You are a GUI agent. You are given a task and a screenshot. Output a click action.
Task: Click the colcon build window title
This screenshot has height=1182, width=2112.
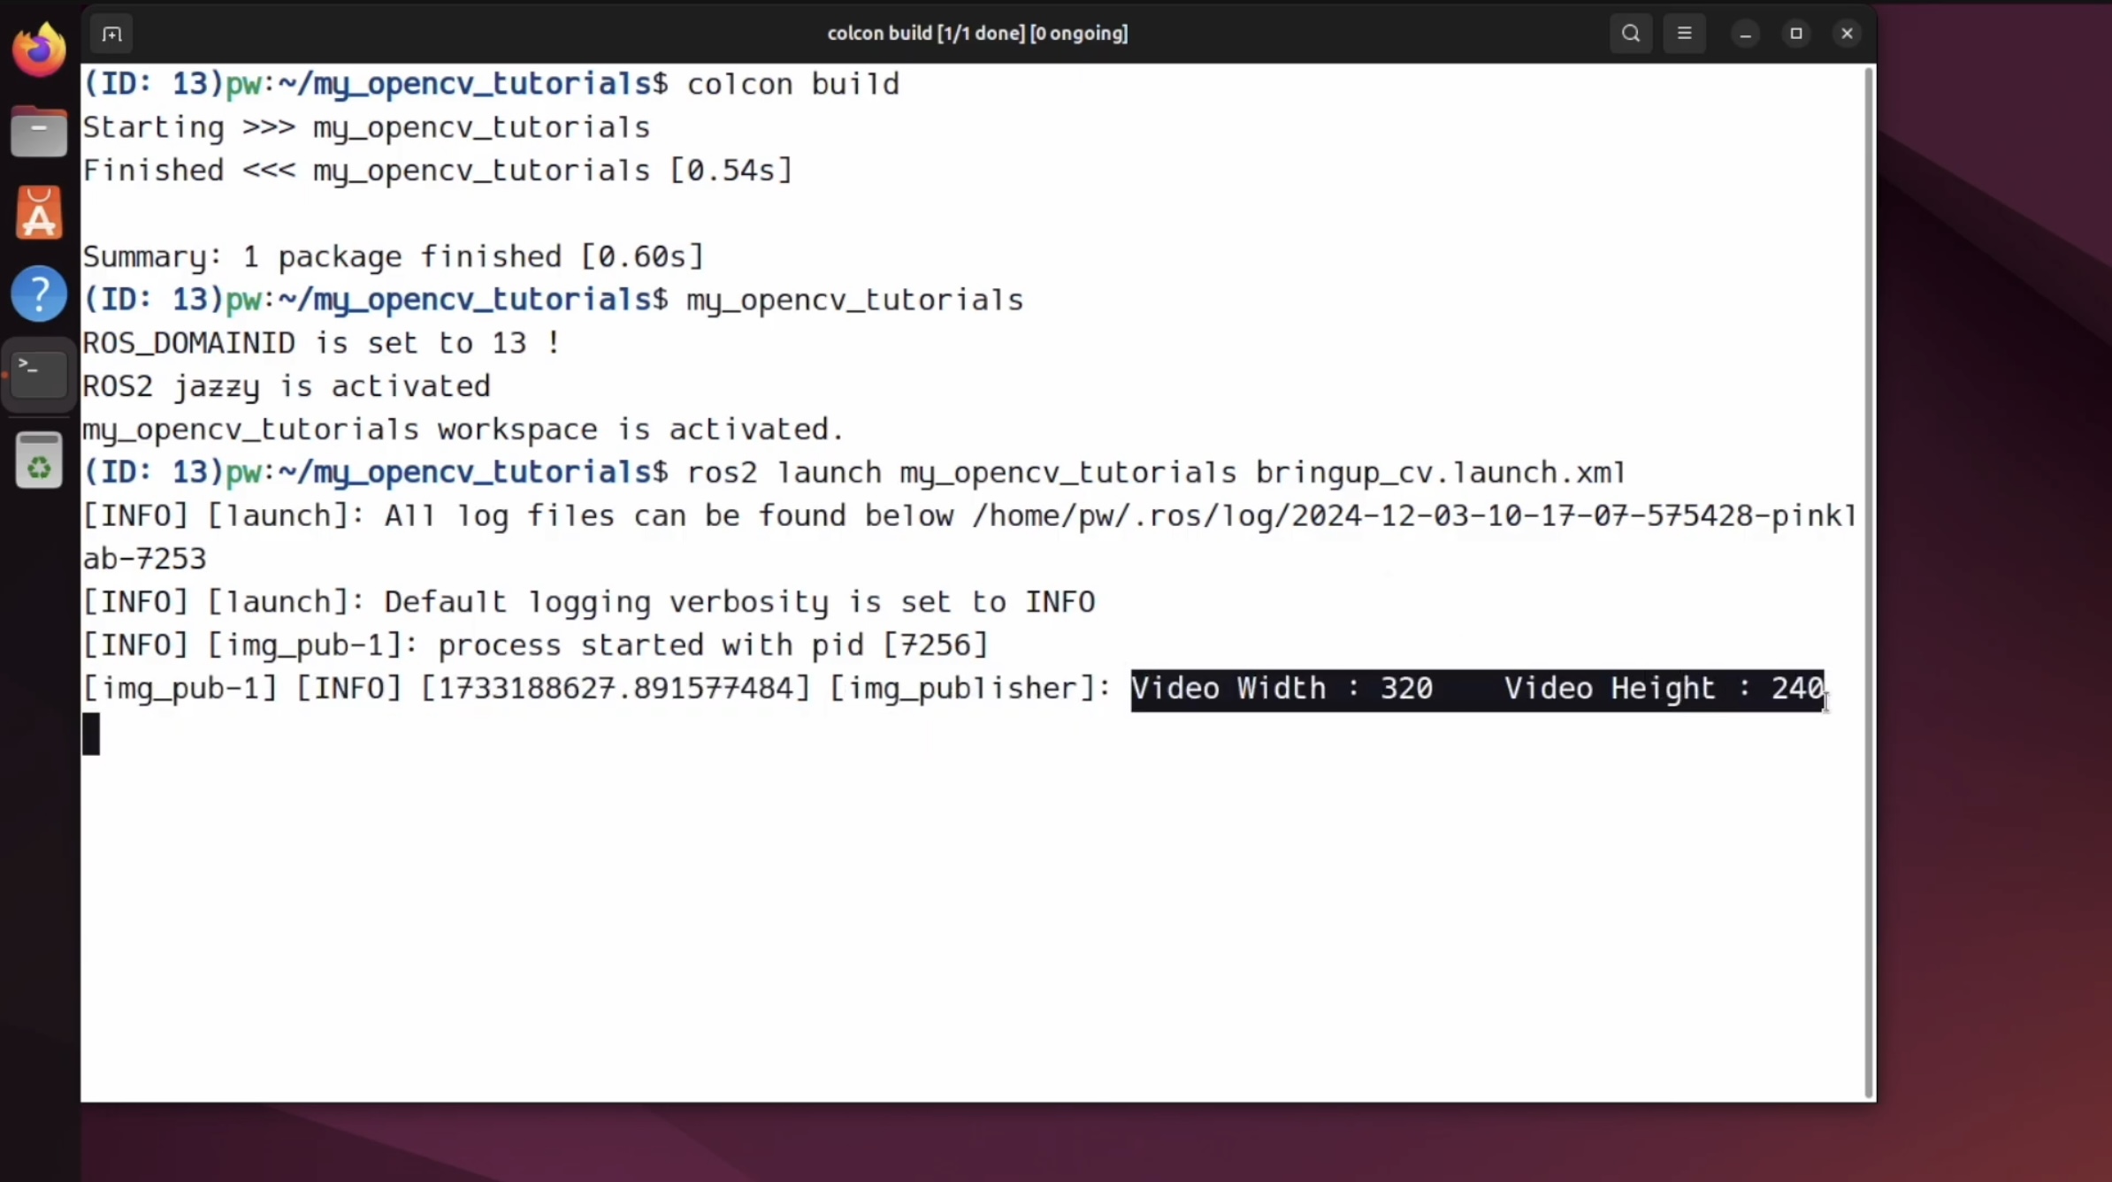977,34
